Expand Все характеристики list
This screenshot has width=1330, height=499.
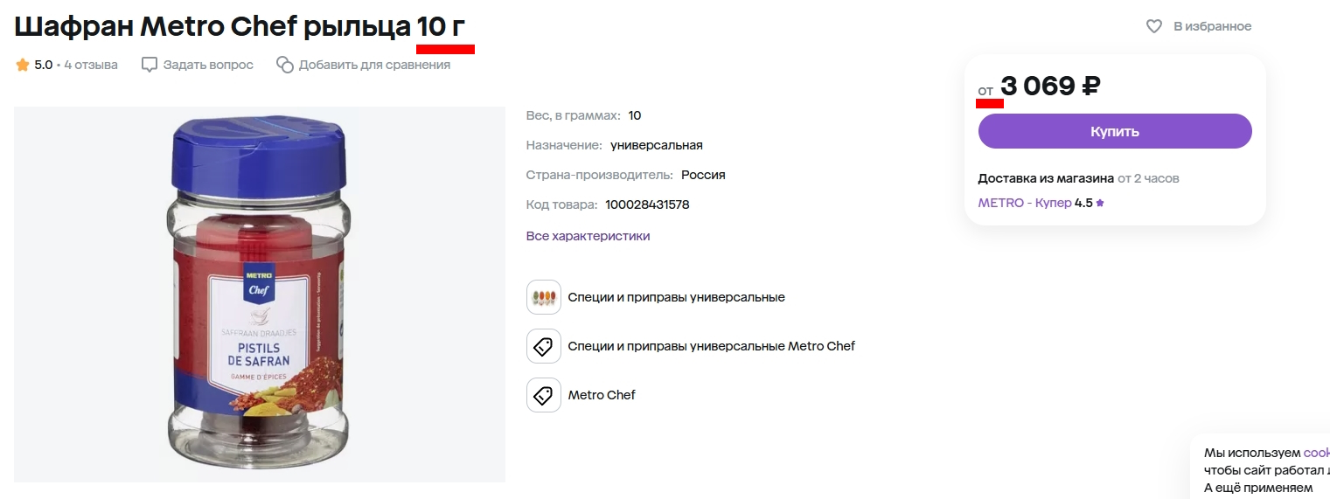588,236
